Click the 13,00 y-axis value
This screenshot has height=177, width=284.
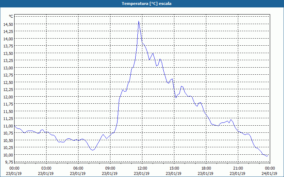click(x=8, y=68)
